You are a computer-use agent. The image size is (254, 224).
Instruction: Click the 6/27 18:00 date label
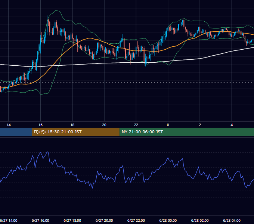point(72,220)
